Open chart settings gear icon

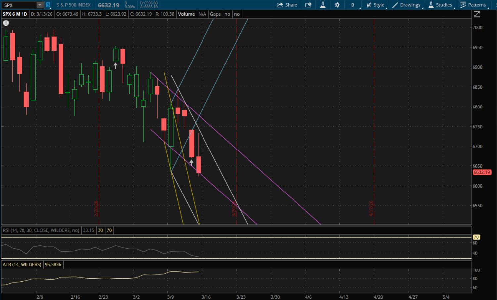point(337,5)
